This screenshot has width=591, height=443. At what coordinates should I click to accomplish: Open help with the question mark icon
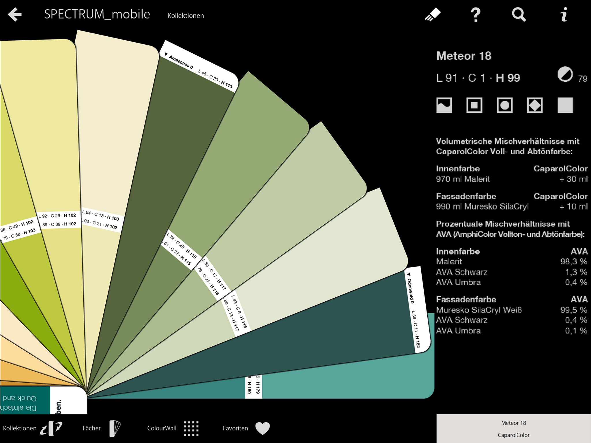pyautogui.click(x=476, y=14)
